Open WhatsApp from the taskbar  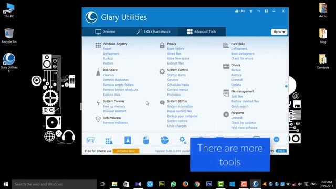[x=174, y=184]
